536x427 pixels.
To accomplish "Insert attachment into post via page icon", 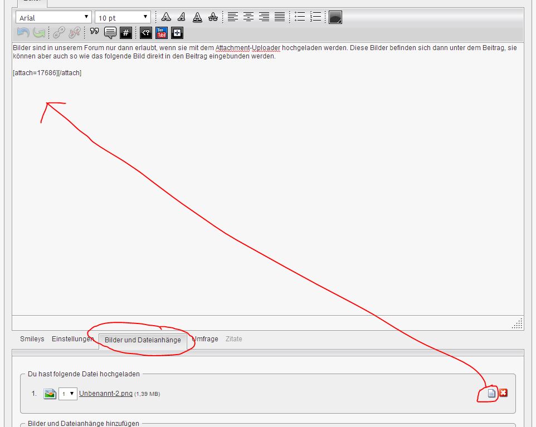I will 491,393.
